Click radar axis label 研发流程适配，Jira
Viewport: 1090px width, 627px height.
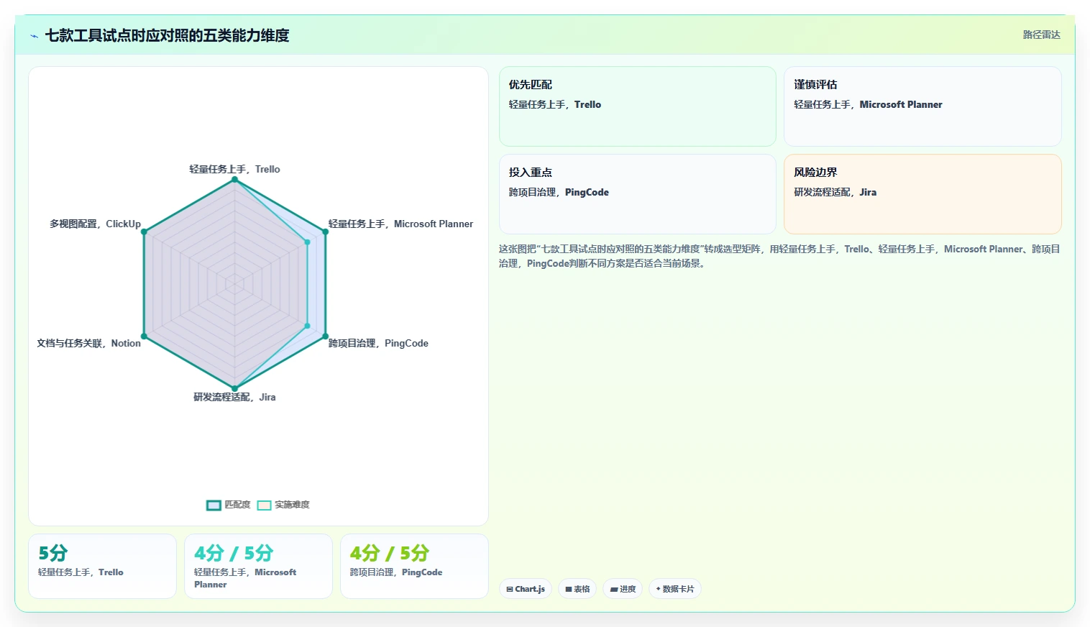tap(234, 397)
